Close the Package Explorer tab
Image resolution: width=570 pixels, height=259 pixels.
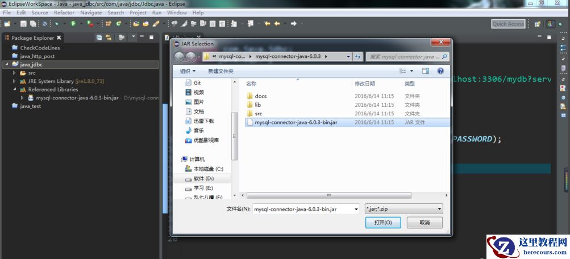[59, 38]
